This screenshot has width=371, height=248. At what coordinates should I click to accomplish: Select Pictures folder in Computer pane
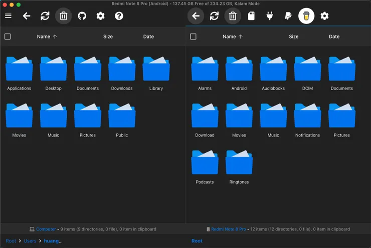click(88, 120)
